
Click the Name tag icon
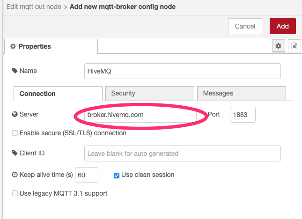point(15,71)
